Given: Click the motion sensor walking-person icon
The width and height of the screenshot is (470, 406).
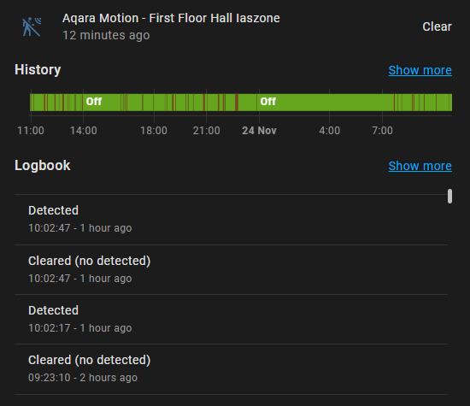Looking at the screenshot, I should [x=32, y=26].
